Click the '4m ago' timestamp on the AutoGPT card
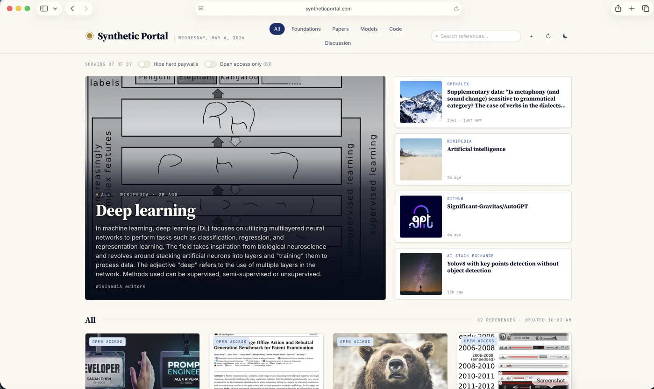This screenshot has height=389, width=654. coord(454,235)
